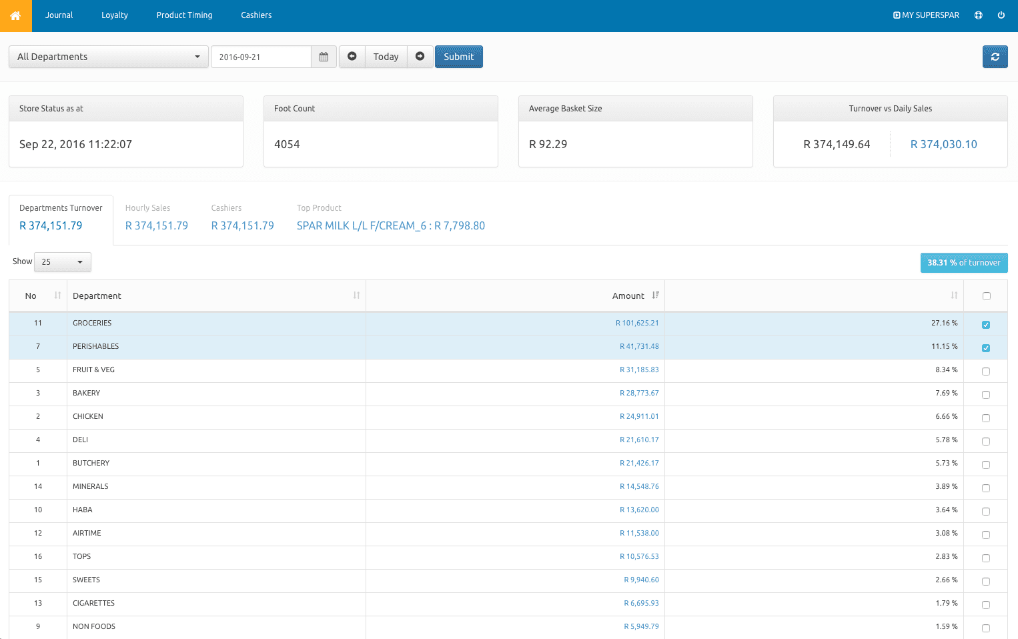Image resolution: width=1018 pixels, height=639 pixels.
Task: Click the Submit button
Action: click(459, 57)
